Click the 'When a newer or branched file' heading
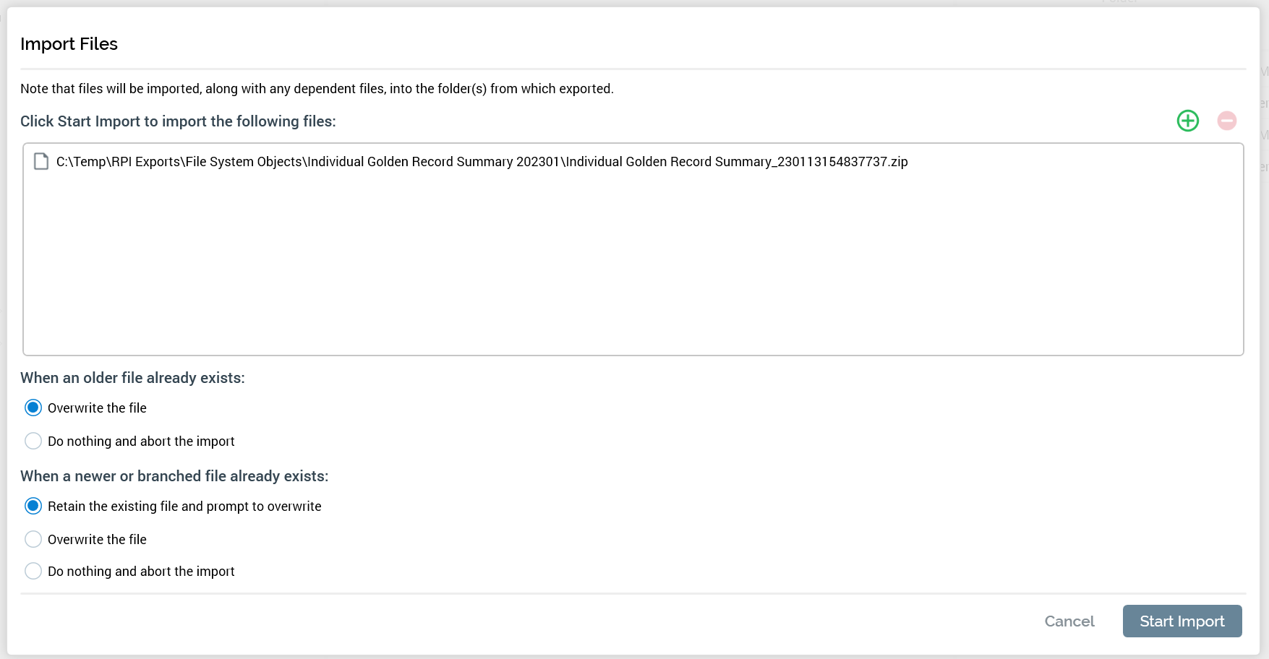This screenshot has width=1269, height=659. [174, 476]
